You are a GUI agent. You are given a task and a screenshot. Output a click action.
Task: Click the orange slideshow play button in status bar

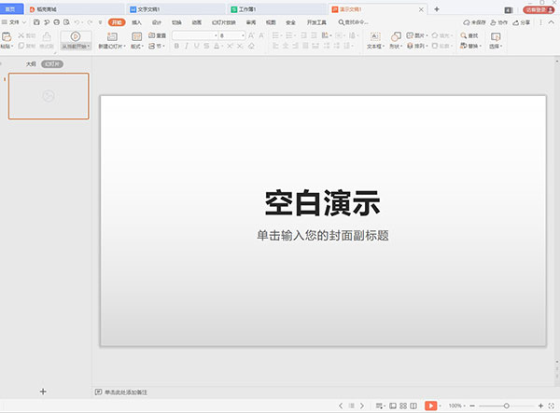pos(430,406)
